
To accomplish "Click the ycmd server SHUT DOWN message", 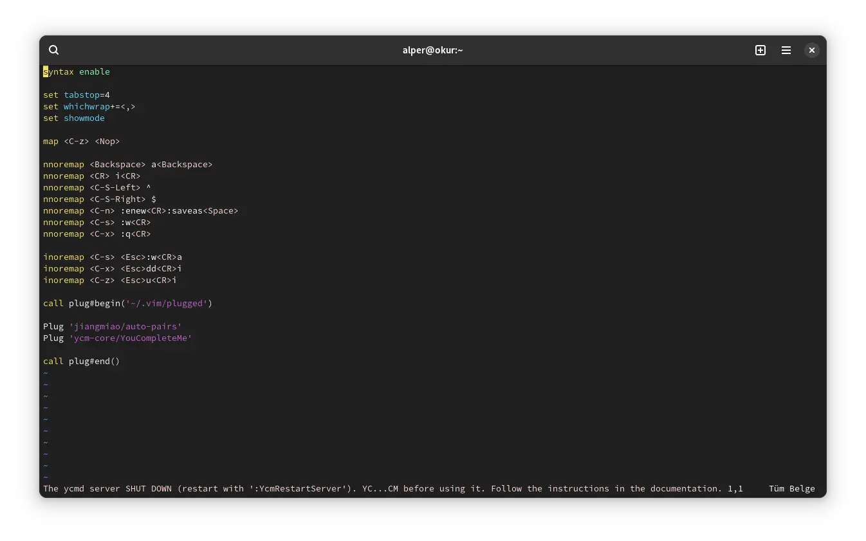I will [x=383, y=488].
